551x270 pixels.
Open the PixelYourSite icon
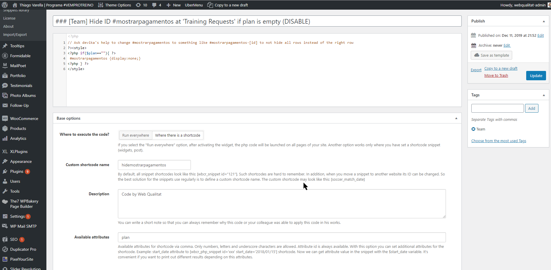coord(5,259)
